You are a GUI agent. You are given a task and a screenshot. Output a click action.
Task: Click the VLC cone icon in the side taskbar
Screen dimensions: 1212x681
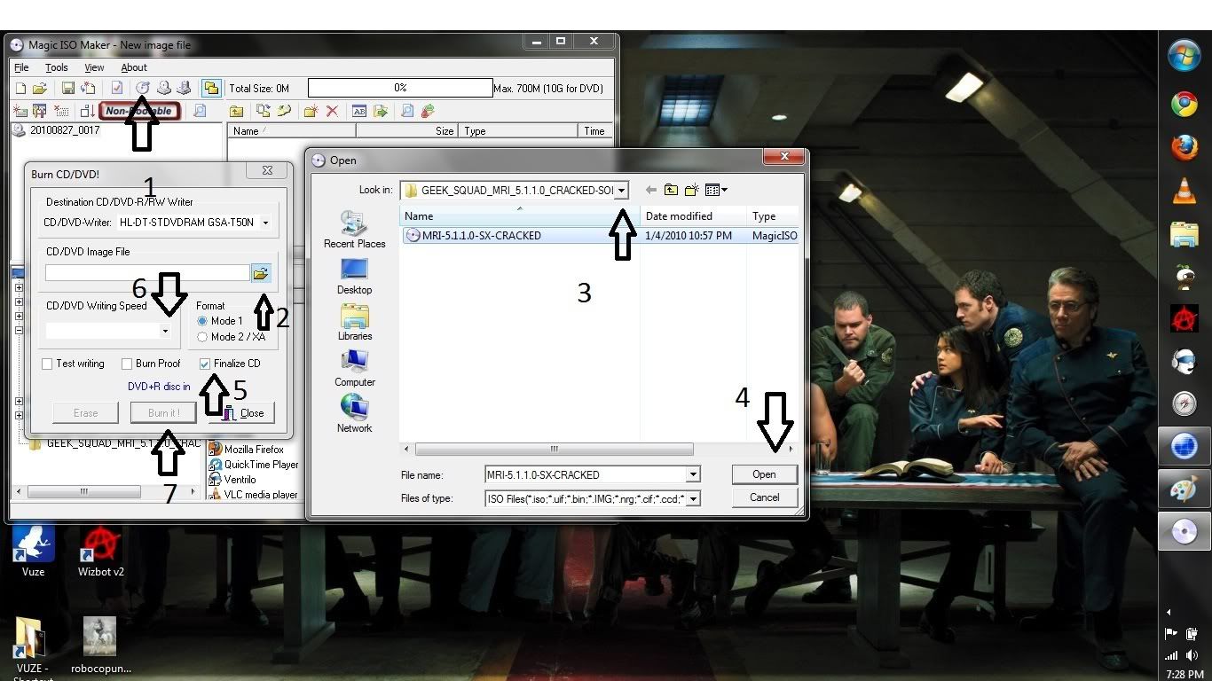1184,191
